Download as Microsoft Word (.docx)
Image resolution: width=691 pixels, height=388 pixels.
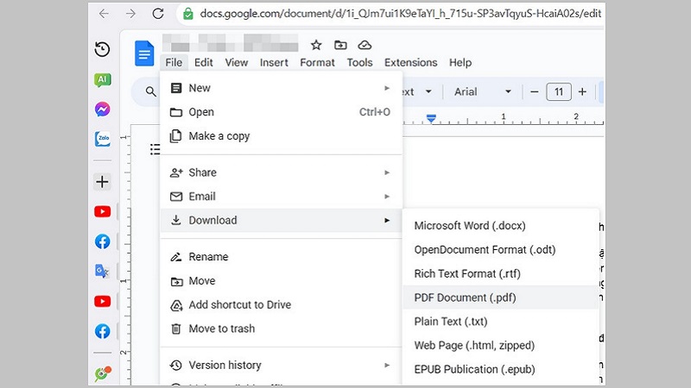(x=501, y=226)
